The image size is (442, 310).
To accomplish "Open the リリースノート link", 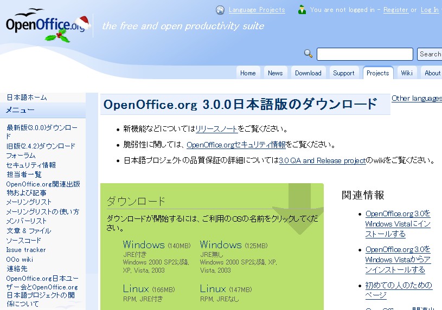I will coord(216,129).
